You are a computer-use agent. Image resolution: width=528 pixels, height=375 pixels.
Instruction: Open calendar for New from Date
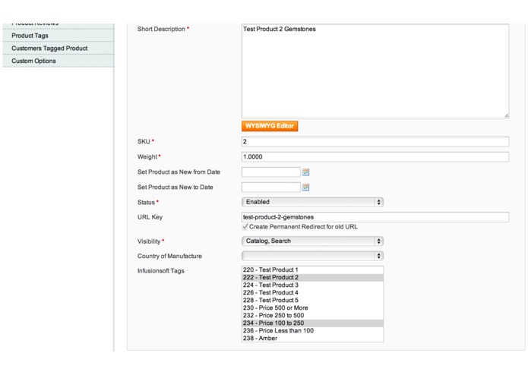[305, 172]
